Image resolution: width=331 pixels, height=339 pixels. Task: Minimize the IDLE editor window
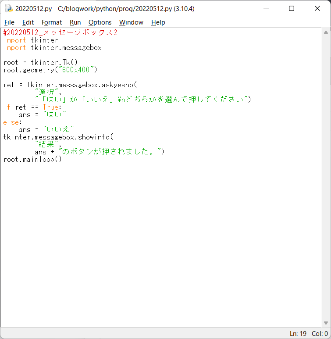[x=266, y=8]
